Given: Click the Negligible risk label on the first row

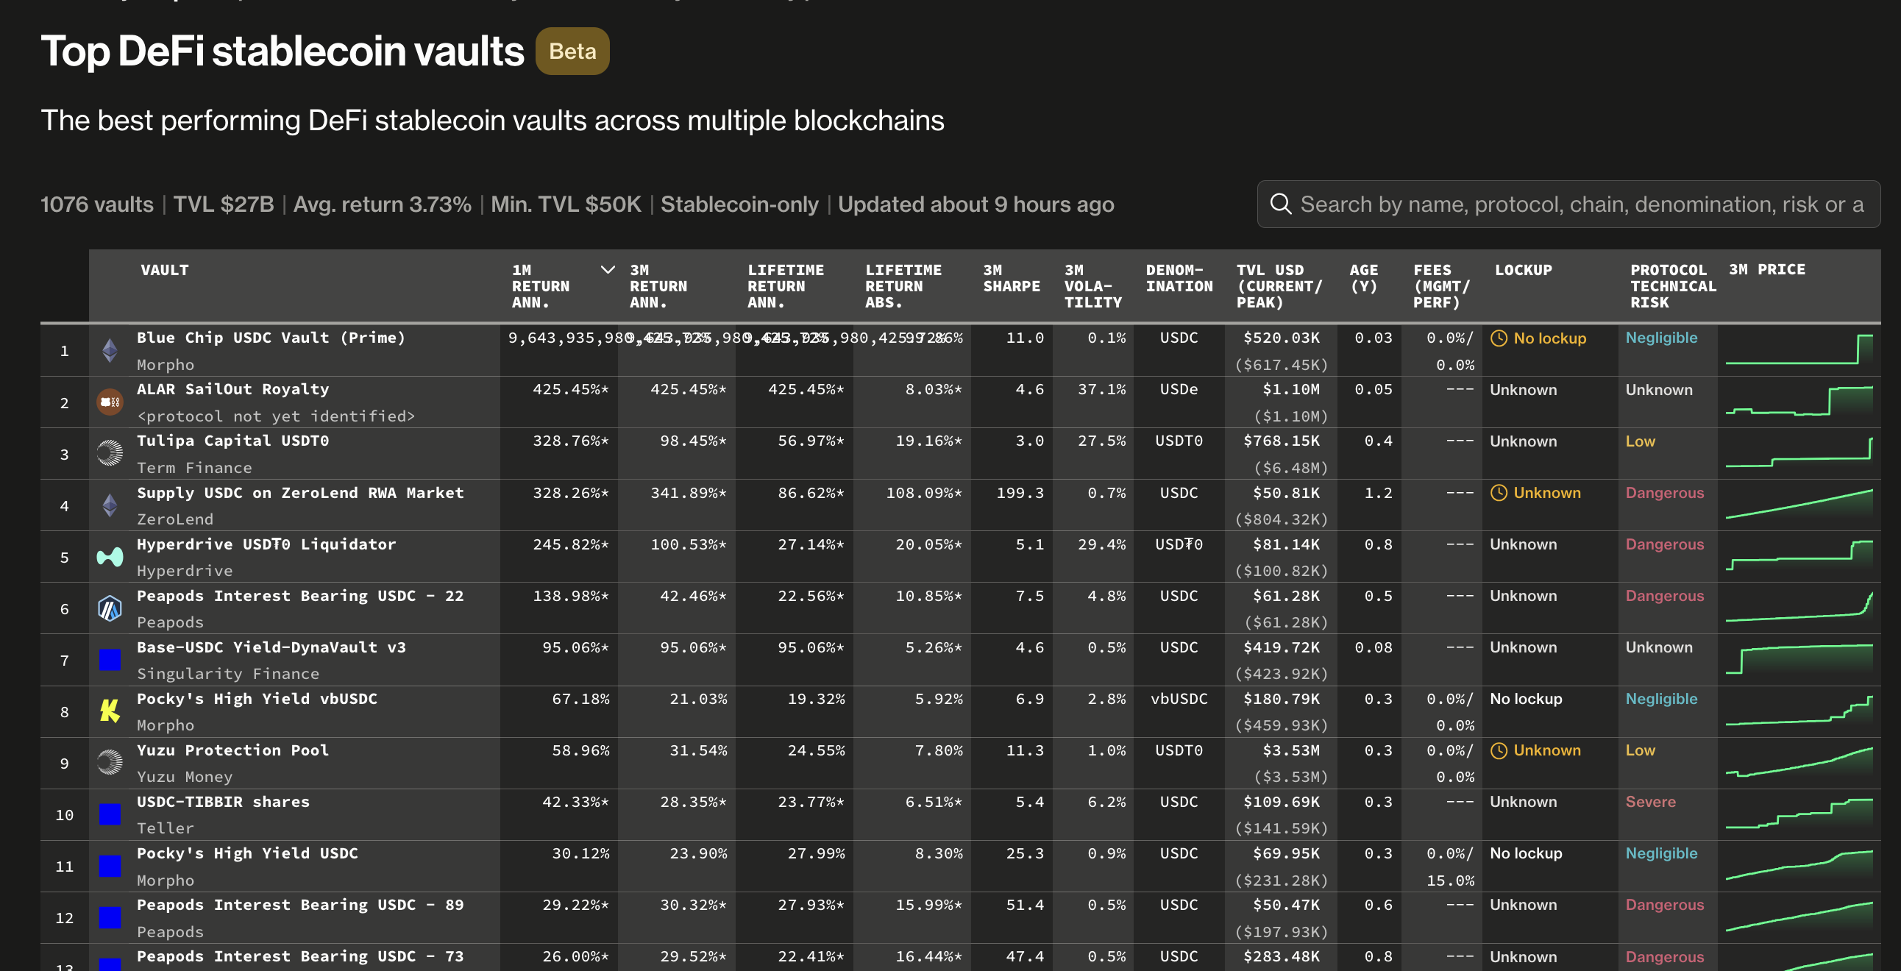Looking at the screenshot, I should pos(1660,338).
